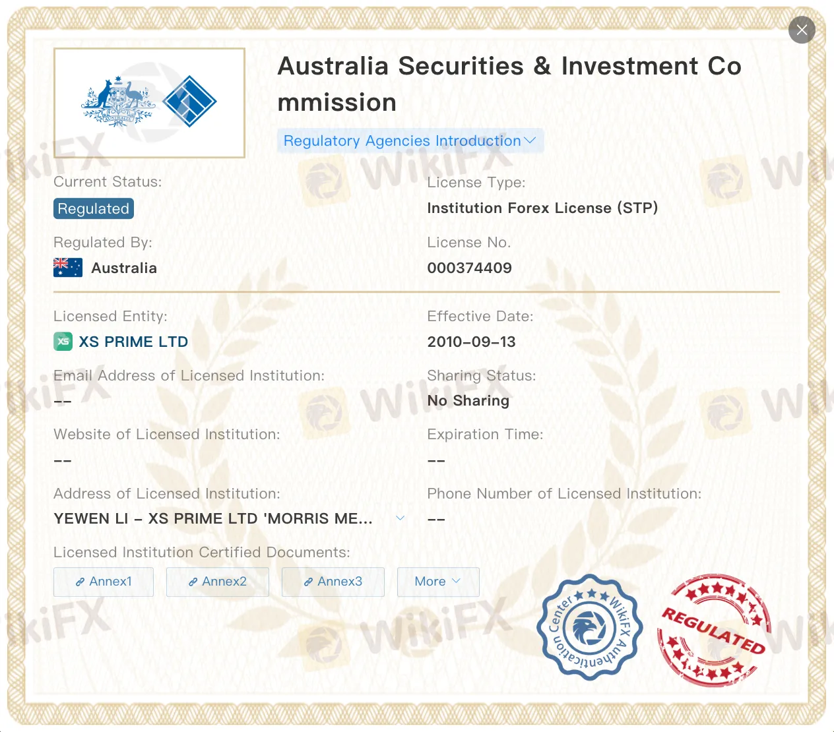The image size is (834, 732).
Task: Click the Annex2 link chain icon
Action: [193, 582]
